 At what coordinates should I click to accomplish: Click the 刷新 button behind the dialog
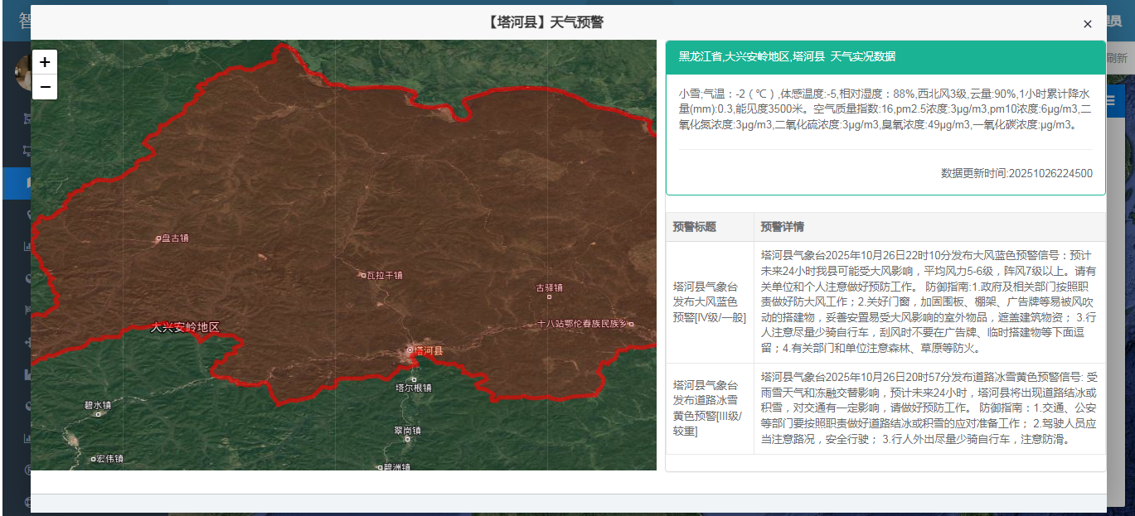point(1117,58)
